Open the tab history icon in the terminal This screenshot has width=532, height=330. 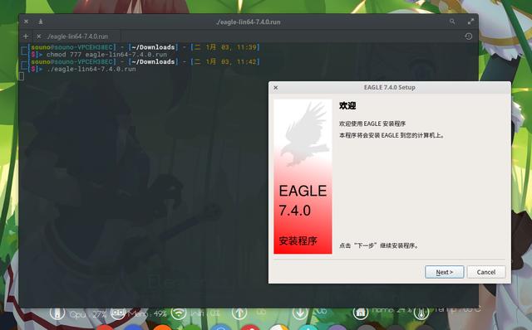click(468, 36)
